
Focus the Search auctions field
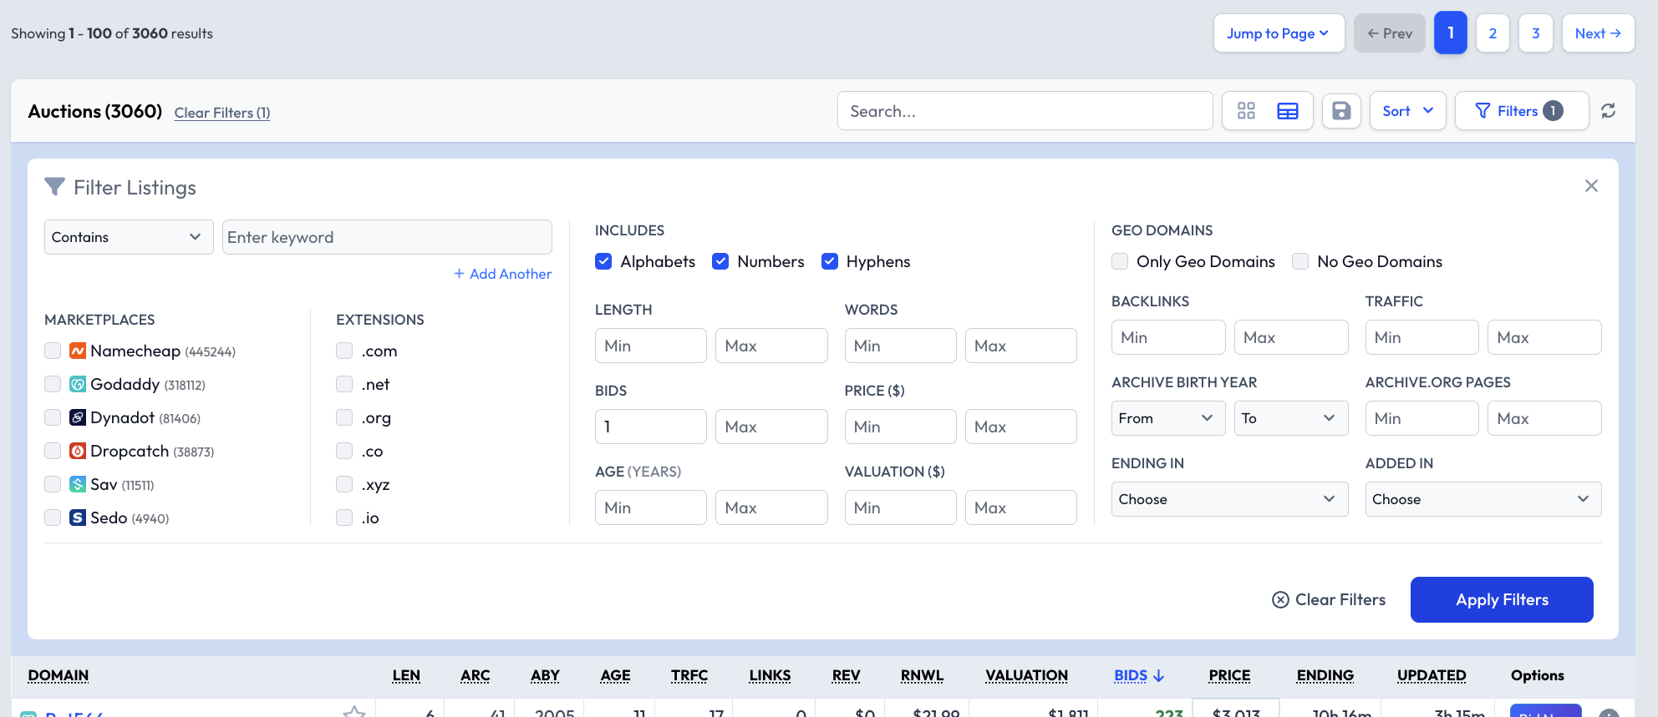[1025, 111]
